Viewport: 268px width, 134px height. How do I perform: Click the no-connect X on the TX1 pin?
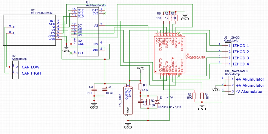coord(71,53)
